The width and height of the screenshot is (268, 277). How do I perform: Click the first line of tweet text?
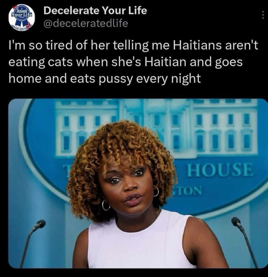[133, 45]
